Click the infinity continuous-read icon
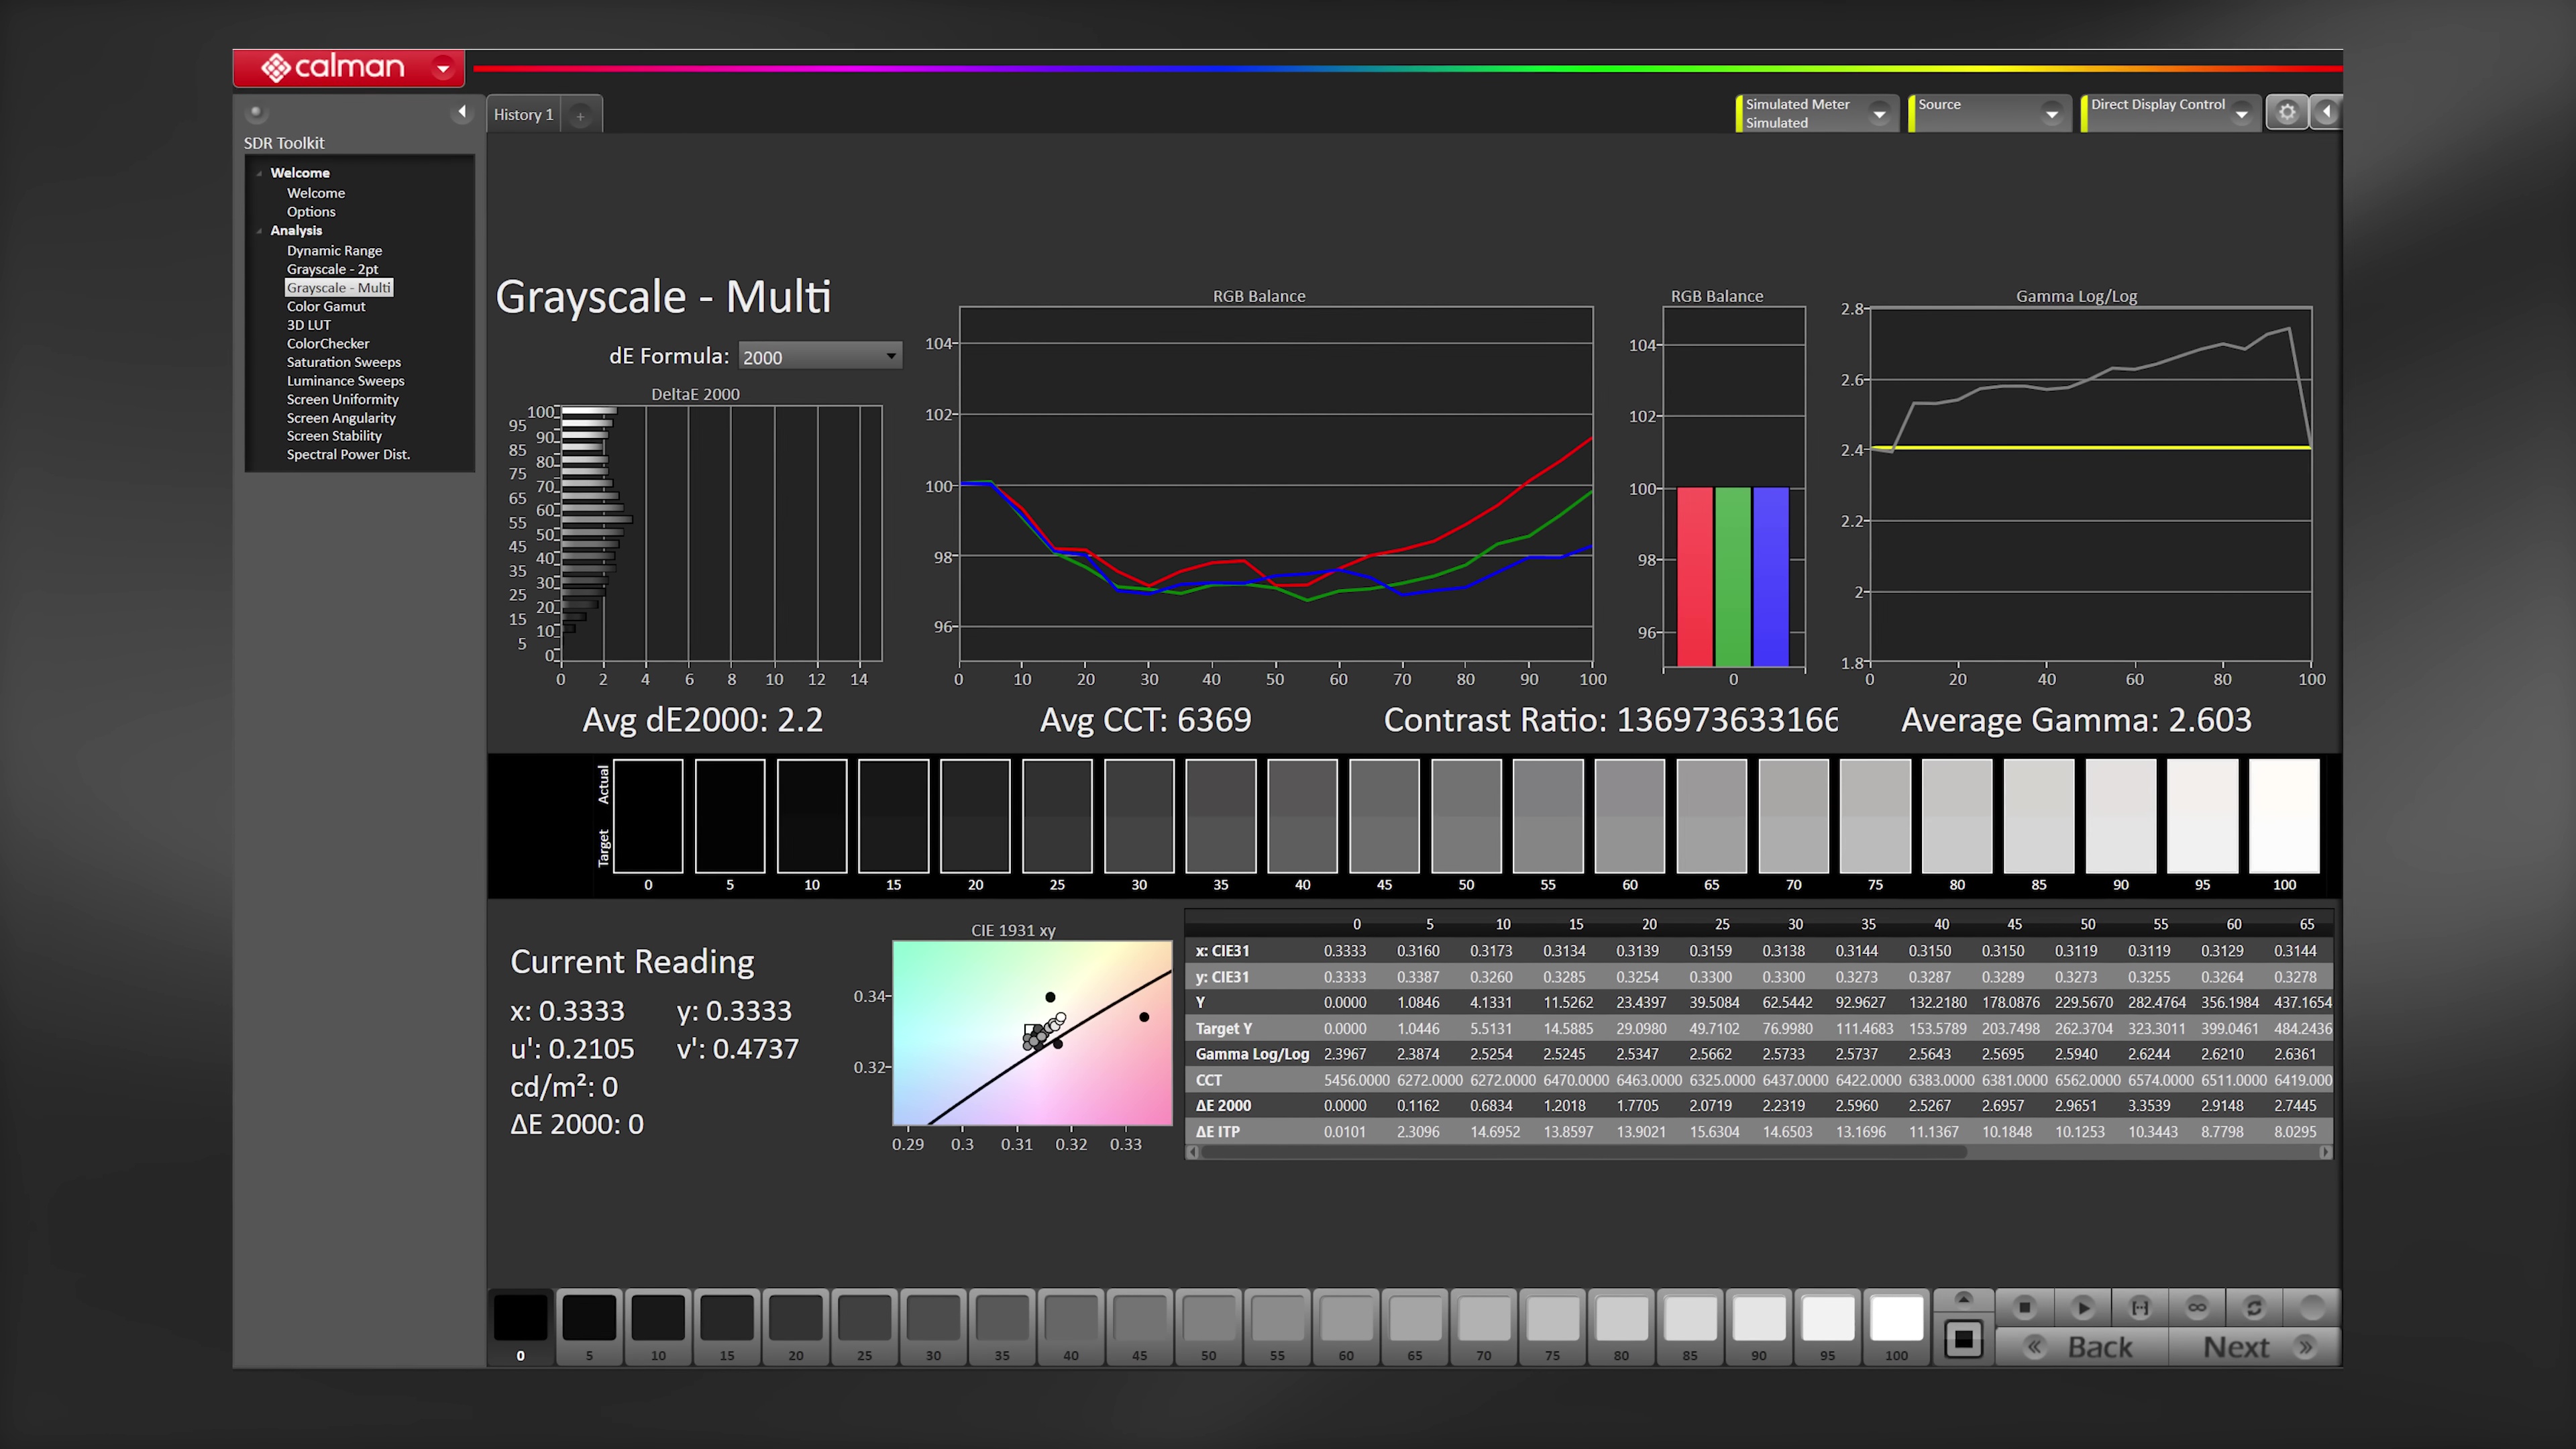 2197,1307
